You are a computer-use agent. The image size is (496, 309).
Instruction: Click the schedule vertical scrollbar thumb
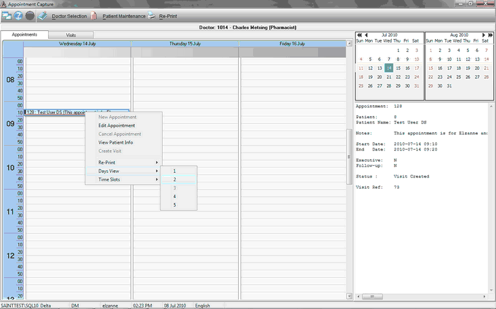coord(349,157)
